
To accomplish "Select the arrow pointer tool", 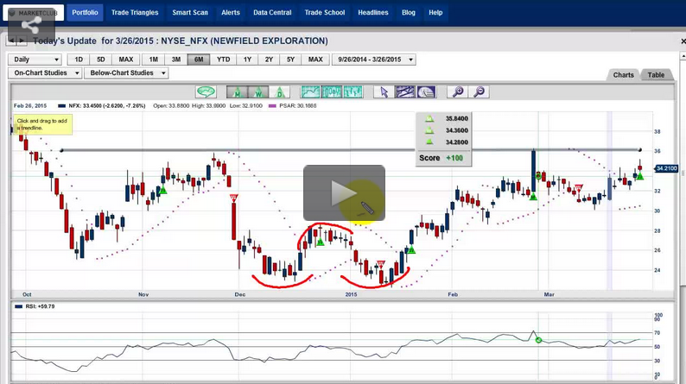I will point(384,92).
